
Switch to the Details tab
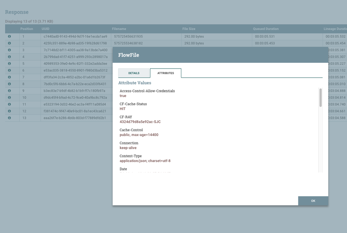pos(134,73)
